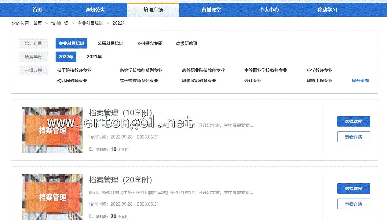Select the 公需科目培训 subject filter

(111, 43)
